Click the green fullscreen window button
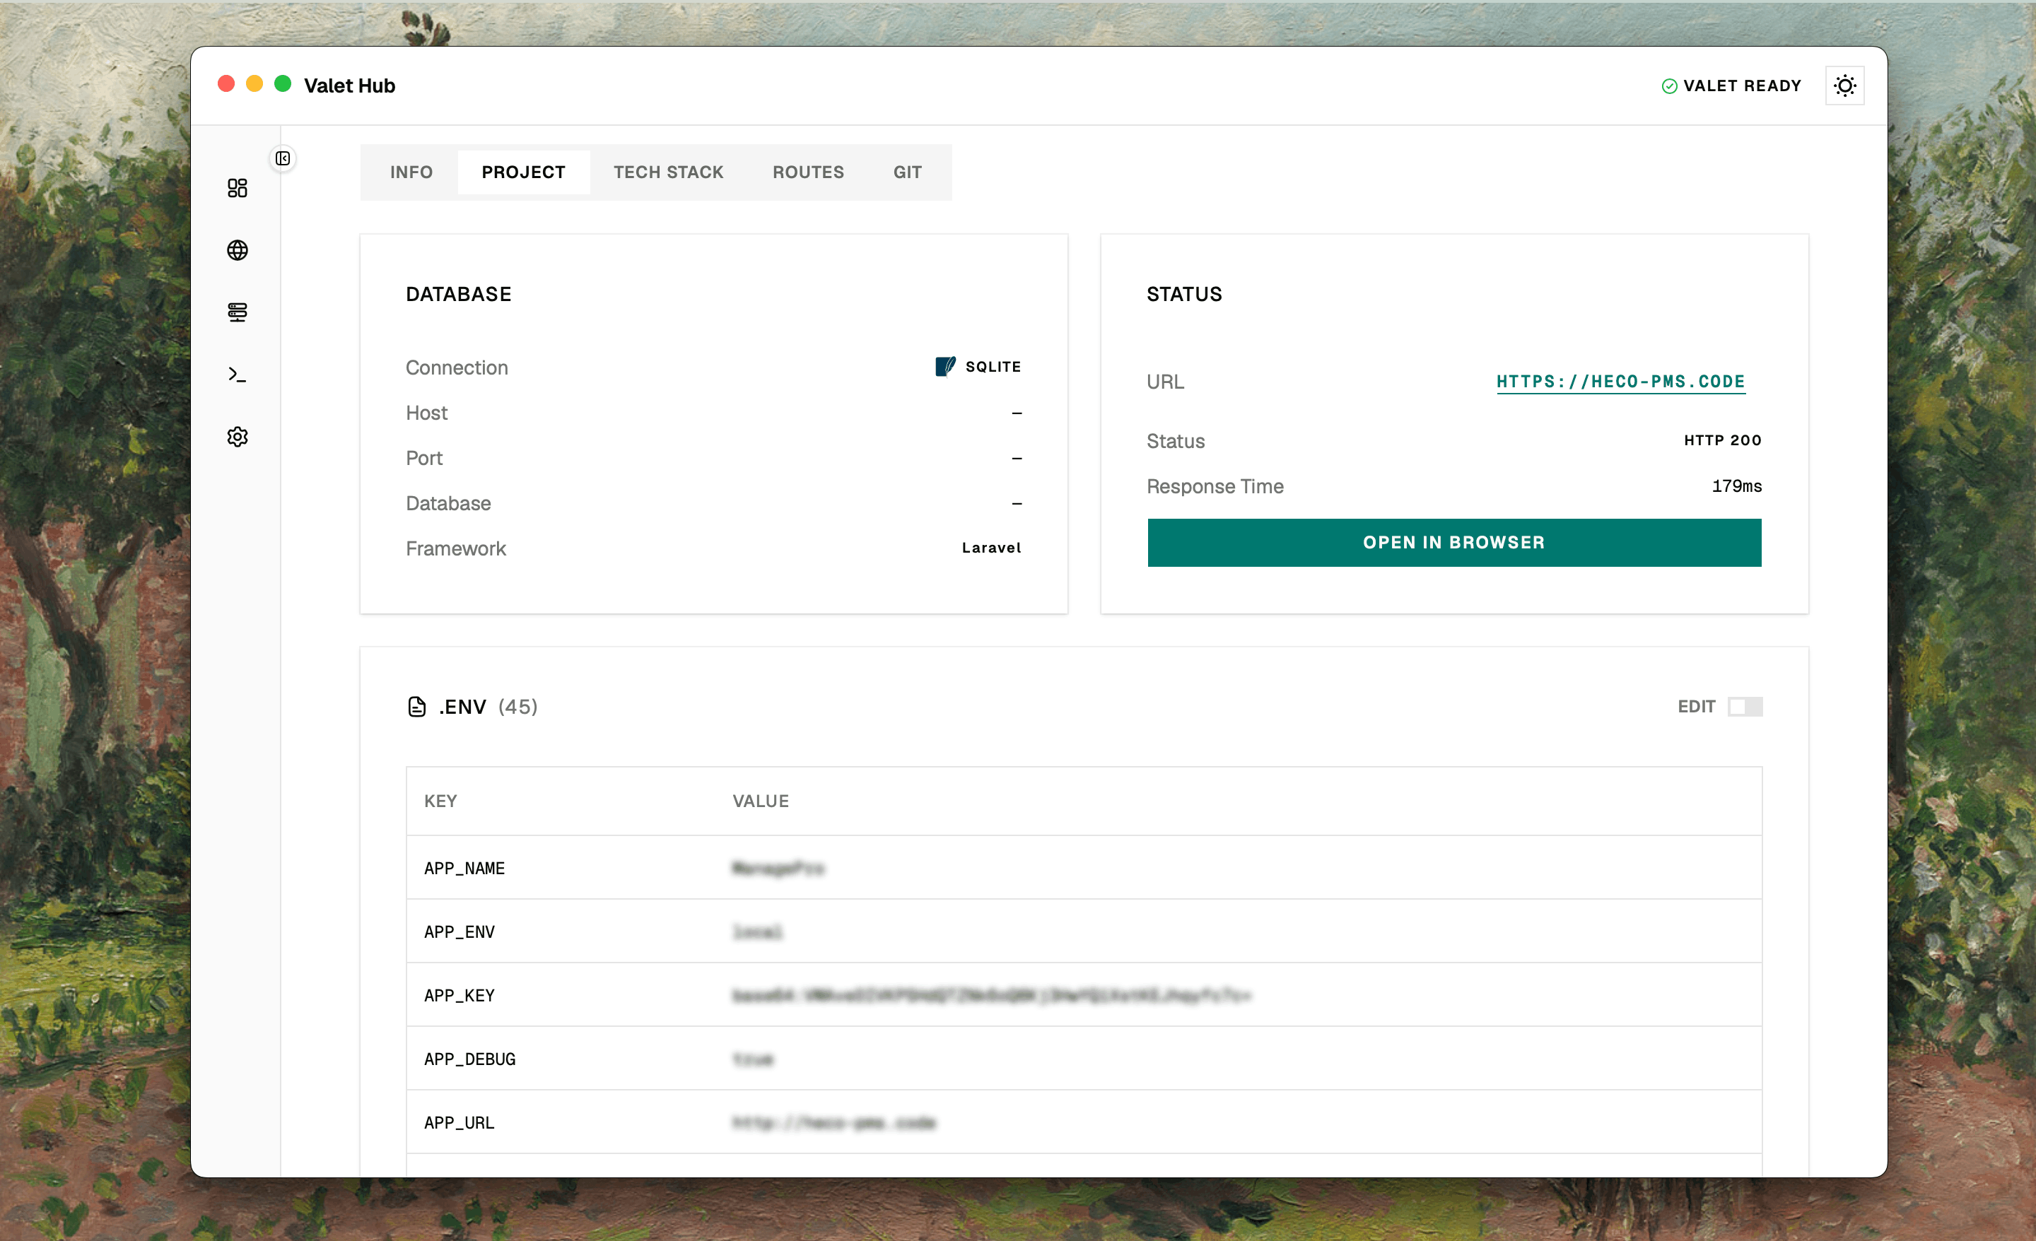 (283, 83)
